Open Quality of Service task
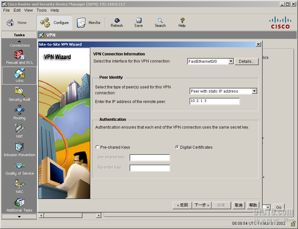The image size is (298, 229). [x=19, y=169]
